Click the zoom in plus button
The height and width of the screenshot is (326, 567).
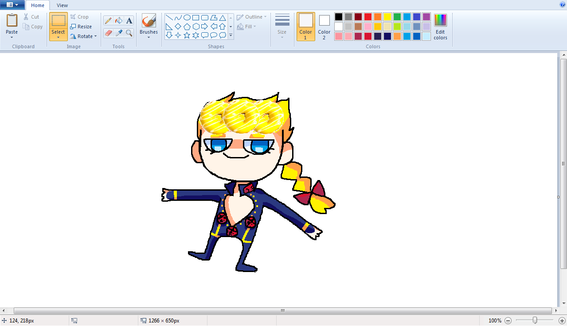coord(562,320)
